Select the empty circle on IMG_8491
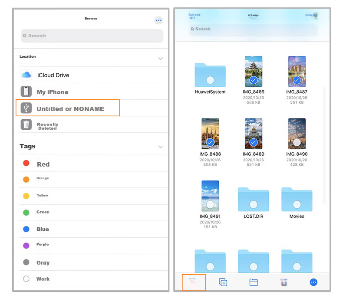The width and height of the screenshot is (343, 298). tap(210, 204)
